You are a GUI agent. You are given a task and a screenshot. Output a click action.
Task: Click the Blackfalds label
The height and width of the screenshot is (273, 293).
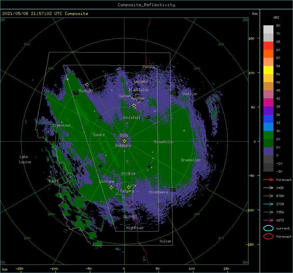(x=138, y=90)
